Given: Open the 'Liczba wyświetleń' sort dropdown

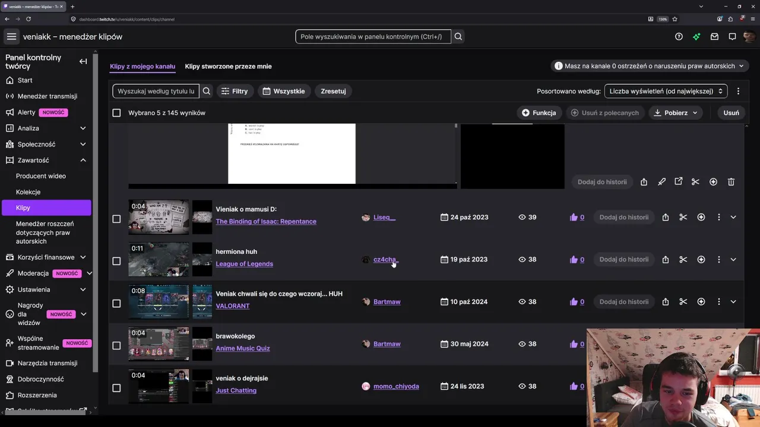Looking at the screenshot, I should pyautogui.click(x=666, y=91).
